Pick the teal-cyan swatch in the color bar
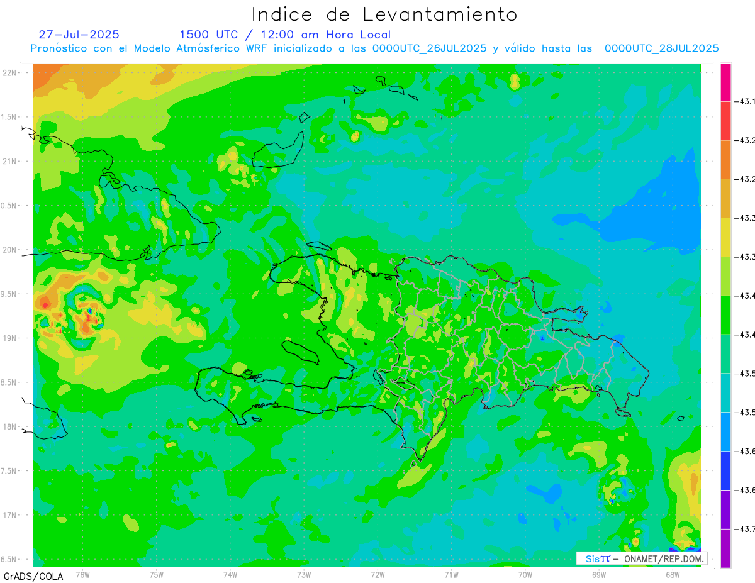755x583 pixels. coord(725,392)
